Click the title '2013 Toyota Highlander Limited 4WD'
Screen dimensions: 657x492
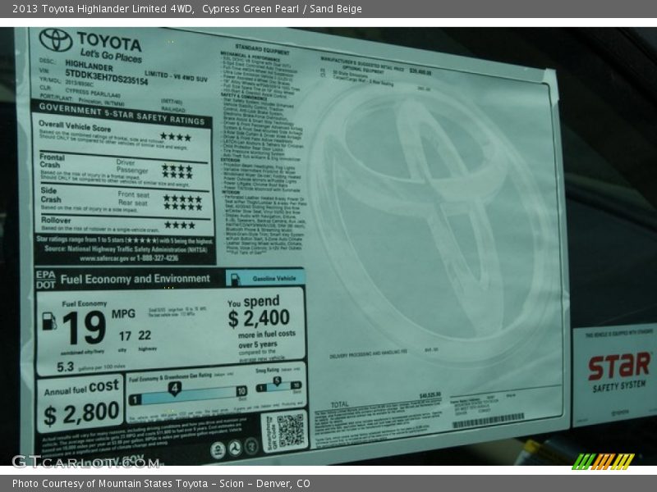point(103,9)
